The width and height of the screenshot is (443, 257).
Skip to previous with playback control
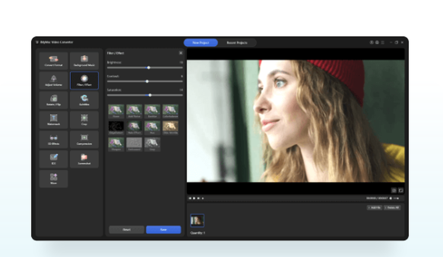[190, 198]
